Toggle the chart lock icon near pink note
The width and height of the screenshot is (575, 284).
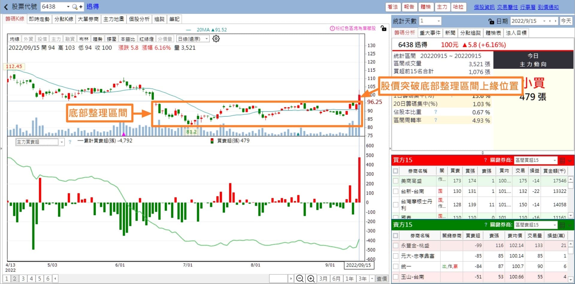[x=383, y=28]
